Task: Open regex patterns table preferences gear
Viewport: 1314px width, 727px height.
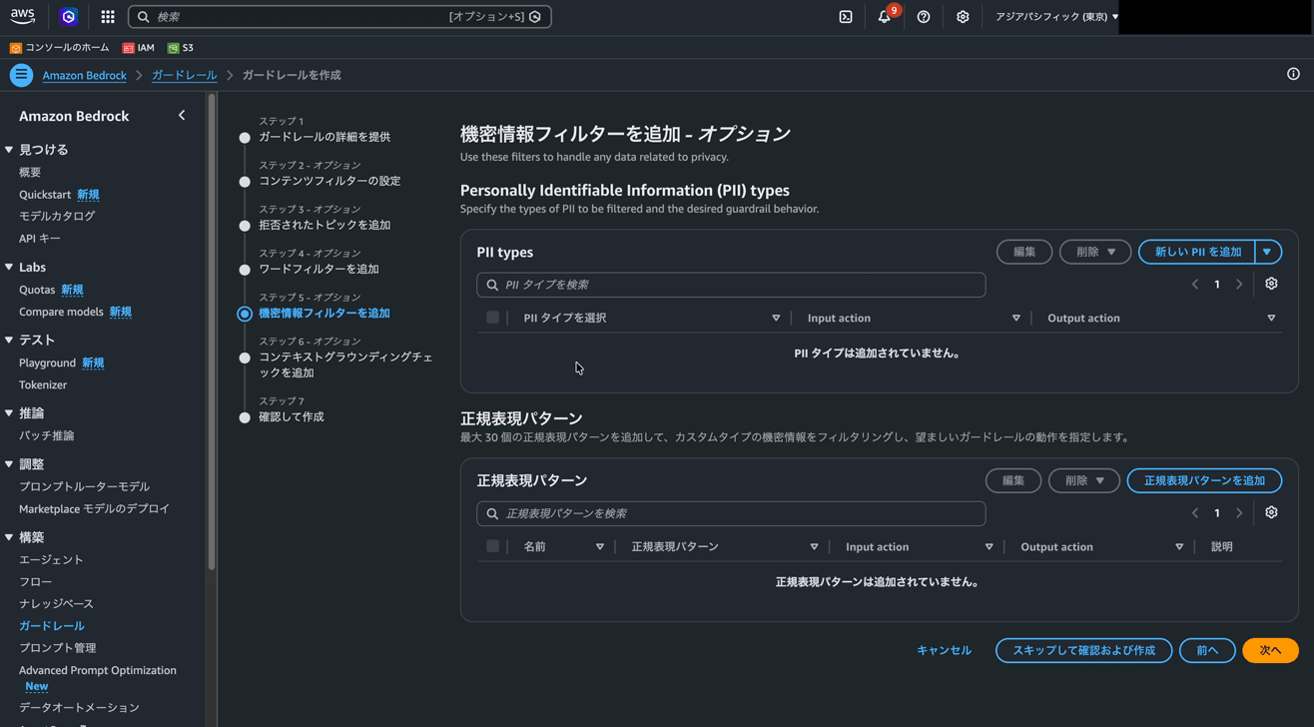Action: [1271, 512]
